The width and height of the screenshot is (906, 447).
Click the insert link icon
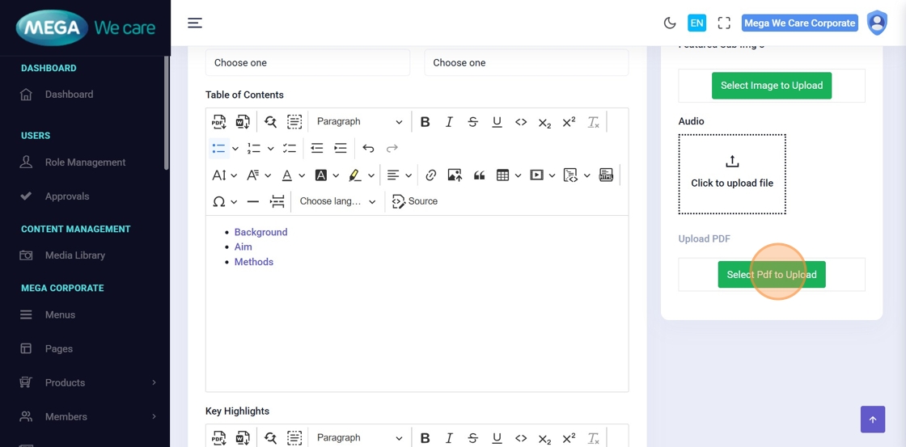(x=430, y=175)
